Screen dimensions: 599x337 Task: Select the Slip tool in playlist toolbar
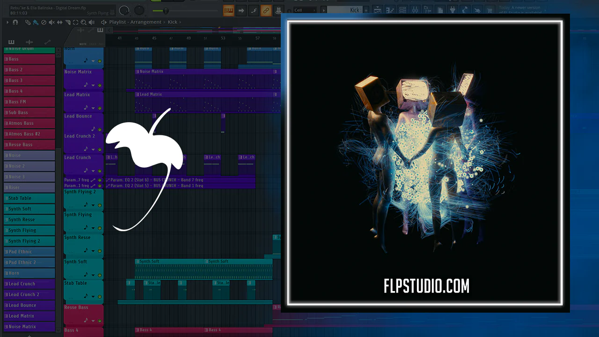pos(59,22)
